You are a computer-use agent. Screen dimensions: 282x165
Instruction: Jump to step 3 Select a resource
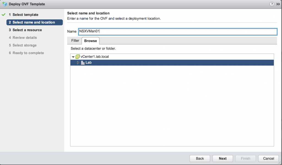point(25,30)
